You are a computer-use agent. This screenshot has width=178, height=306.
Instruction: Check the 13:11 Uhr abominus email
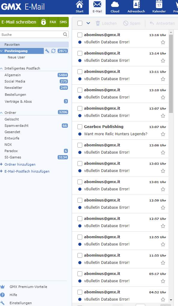pos(80,72)
